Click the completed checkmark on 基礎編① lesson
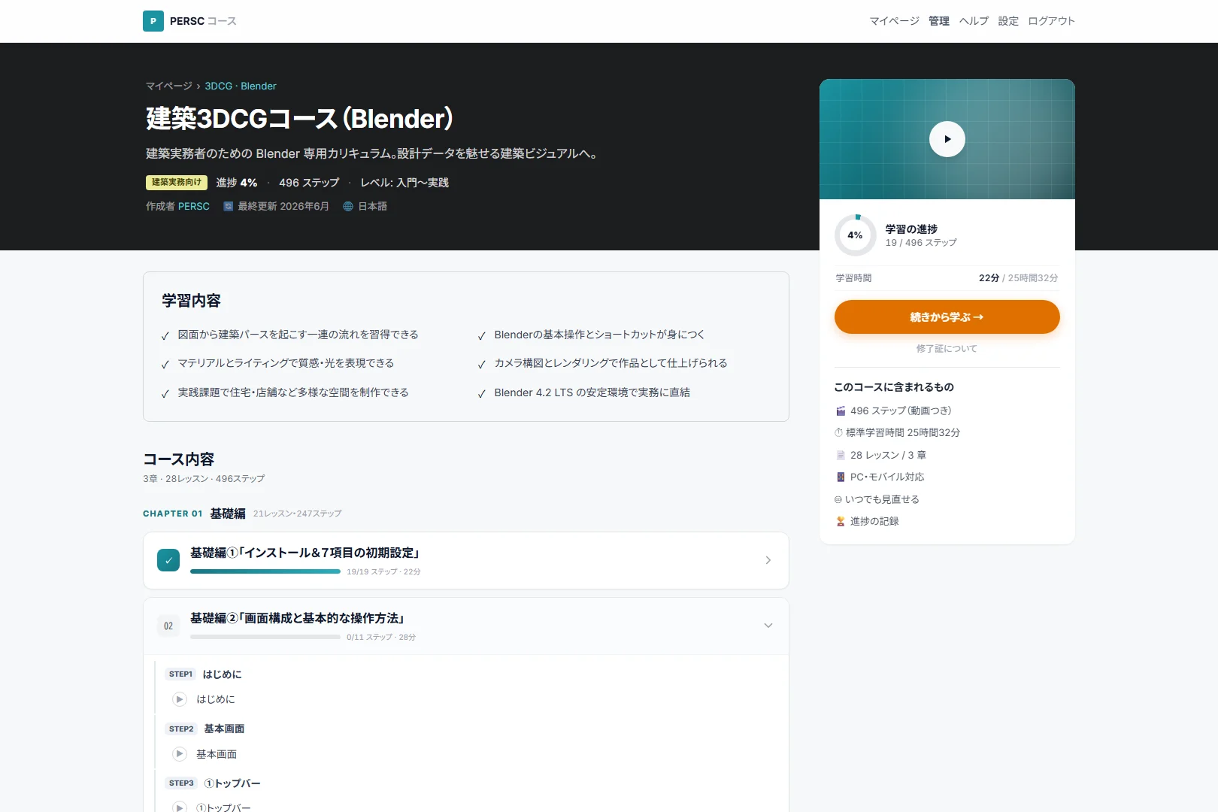Viewport: 1218px width, 812px height. [x=168, y=560]
